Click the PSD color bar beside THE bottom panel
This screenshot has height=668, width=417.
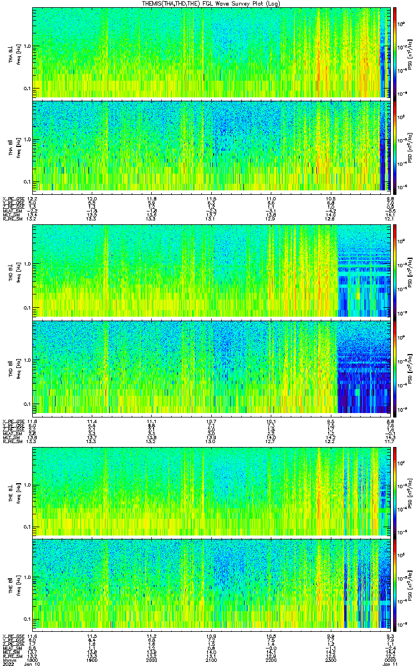click(x=395, y=583)
